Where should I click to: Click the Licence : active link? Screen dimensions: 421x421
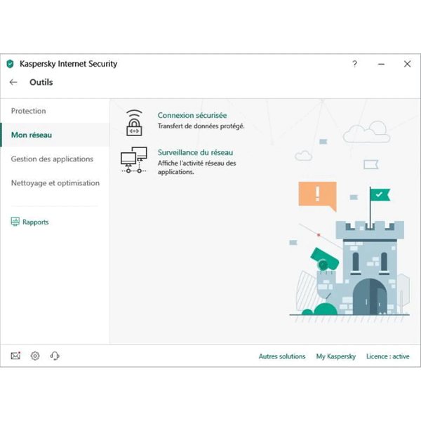pos(388,356)
